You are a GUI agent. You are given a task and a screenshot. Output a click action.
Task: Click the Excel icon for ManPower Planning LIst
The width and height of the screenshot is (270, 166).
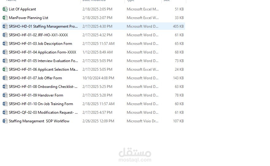5,18
